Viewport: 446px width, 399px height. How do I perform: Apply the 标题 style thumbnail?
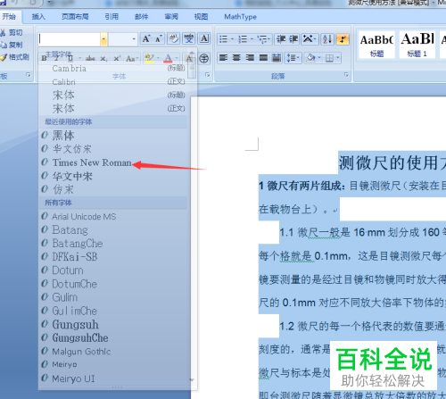[x=376, y=45]
